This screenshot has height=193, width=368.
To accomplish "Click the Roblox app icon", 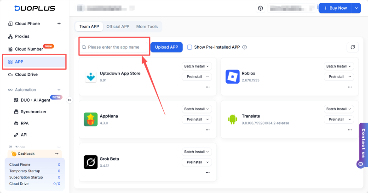I will click(233, 77).
